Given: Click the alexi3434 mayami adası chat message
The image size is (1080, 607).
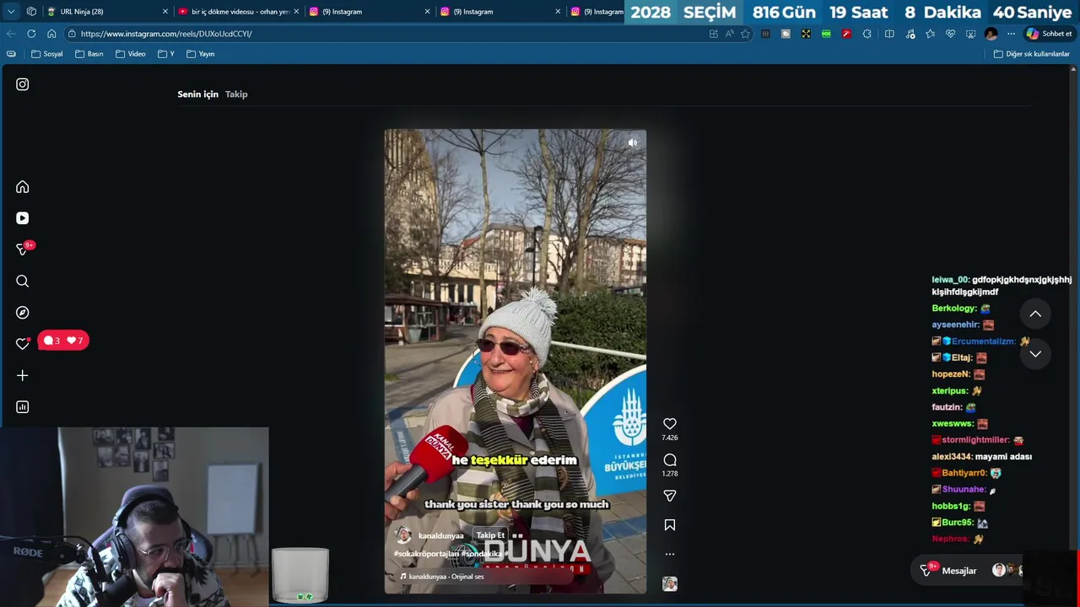Looking at the screenshot, I should click(981, 456).
